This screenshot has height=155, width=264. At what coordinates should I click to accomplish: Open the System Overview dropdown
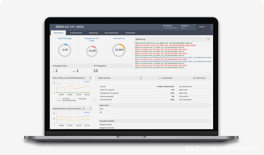(140, 78)
